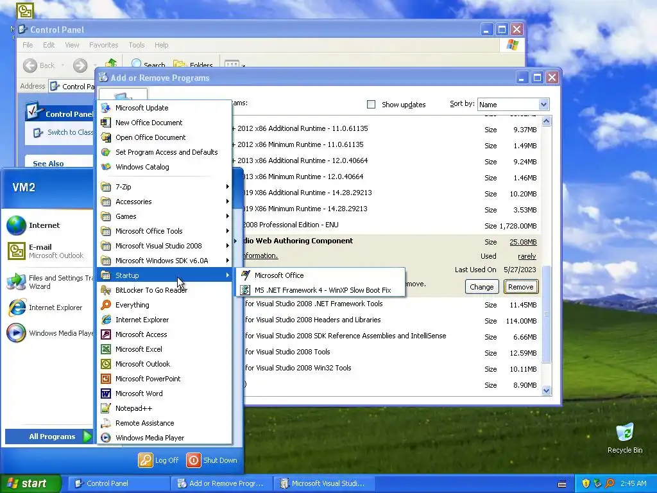657x493 pixels.
Task: Click the scroll down arrow of the programs list
Action: tap(546, 390)
